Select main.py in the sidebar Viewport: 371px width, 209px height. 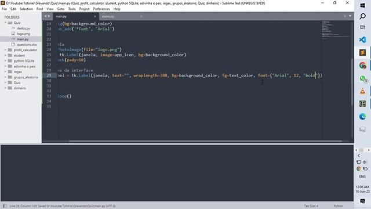(23, 39)
